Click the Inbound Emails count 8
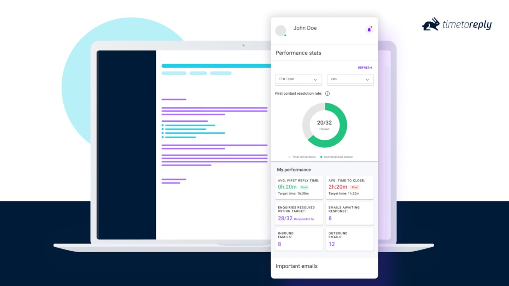 click(279, 244)
